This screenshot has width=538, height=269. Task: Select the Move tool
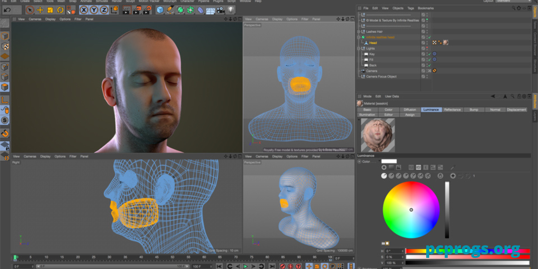[40, 10]
